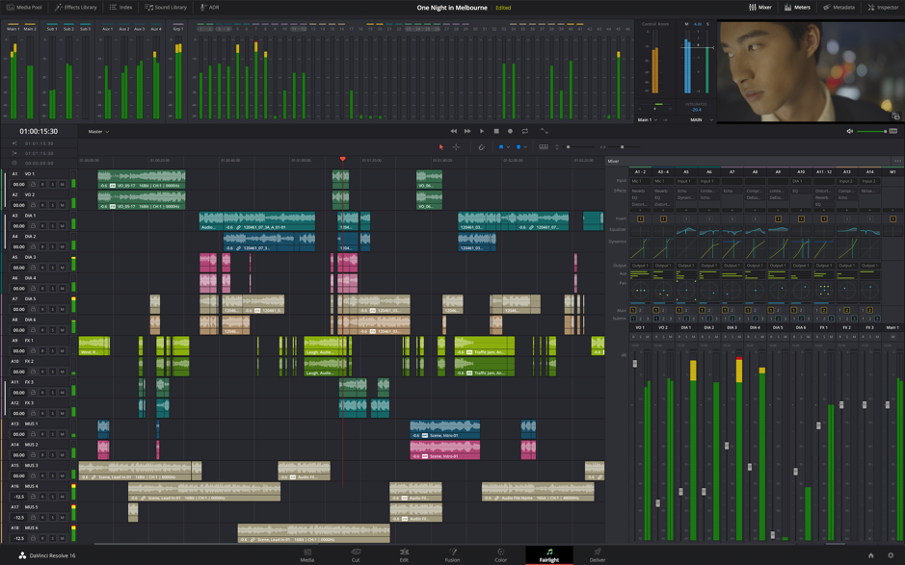Enable loop playback
Image resolution: width=905 pixels, height=565 pixels.
(x=526, y=130)
